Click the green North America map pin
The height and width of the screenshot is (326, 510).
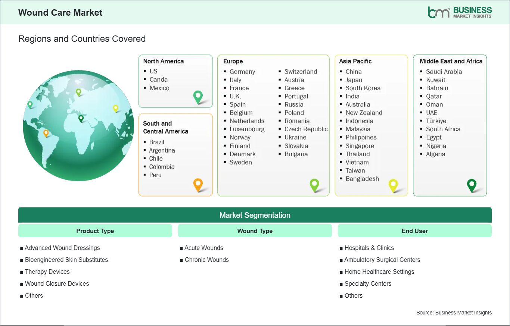point(198,97)
